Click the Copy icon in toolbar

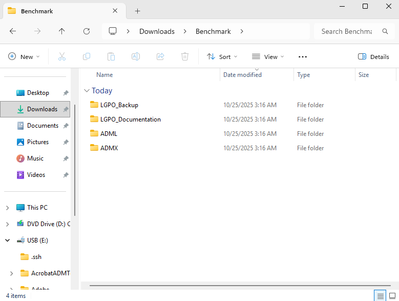(87, 57)
